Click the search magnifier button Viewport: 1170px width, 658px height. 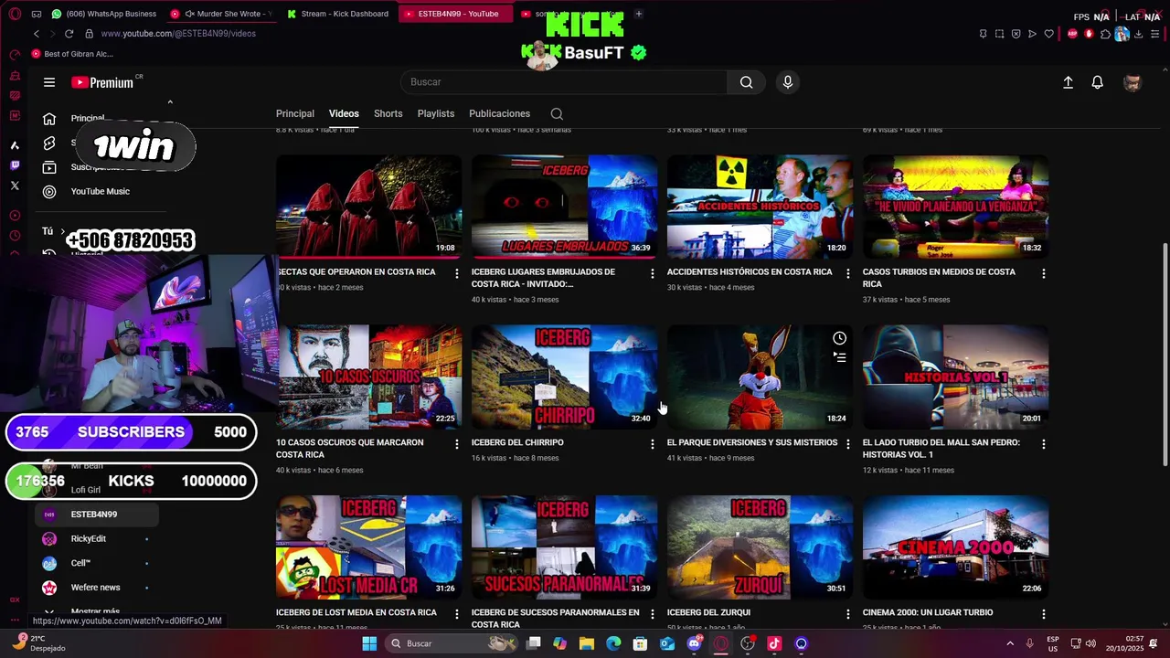coord(747,82)
